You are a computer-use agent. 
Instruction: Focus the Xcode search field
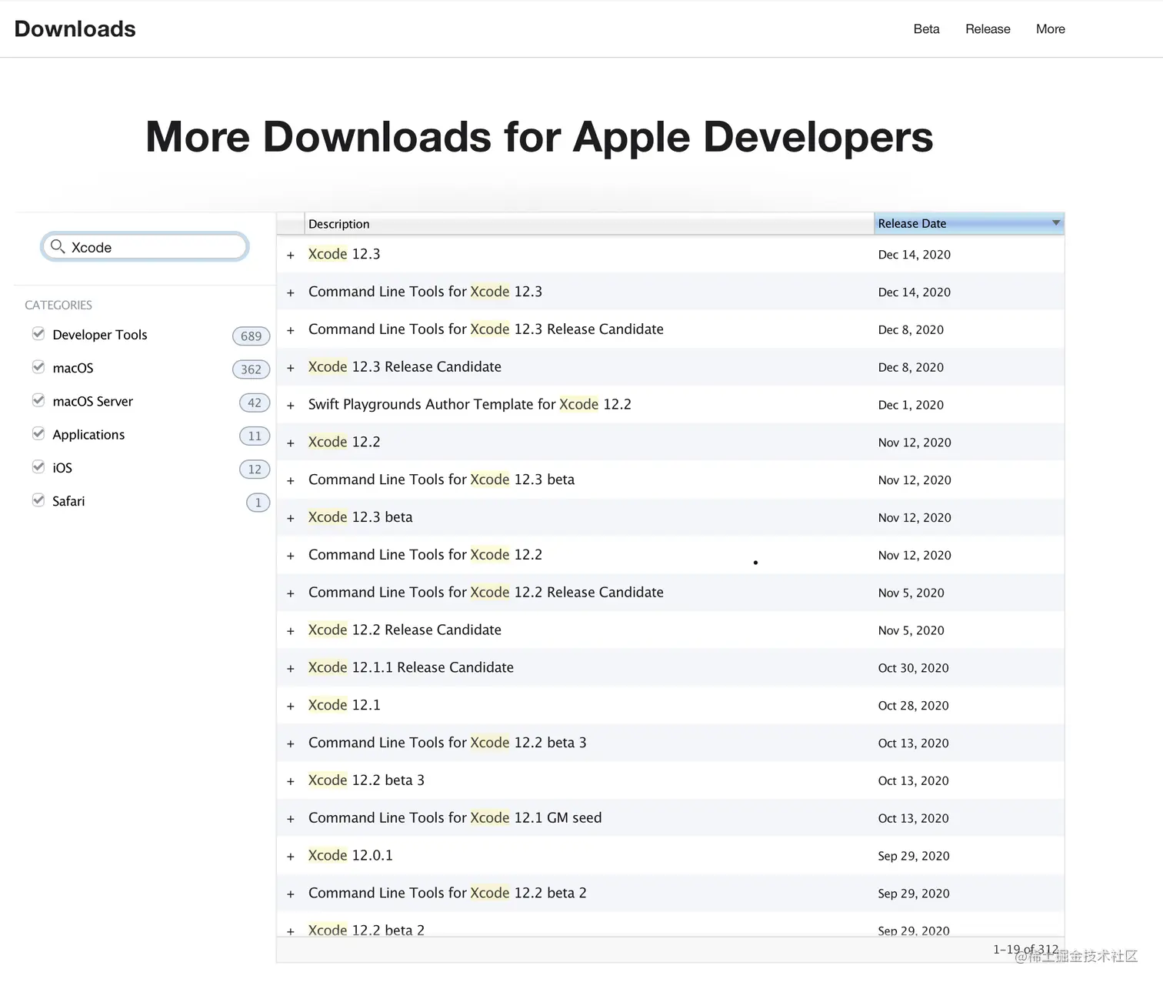point(145,247)
